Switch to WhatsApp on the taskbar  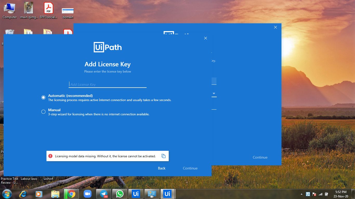point(120,194)
